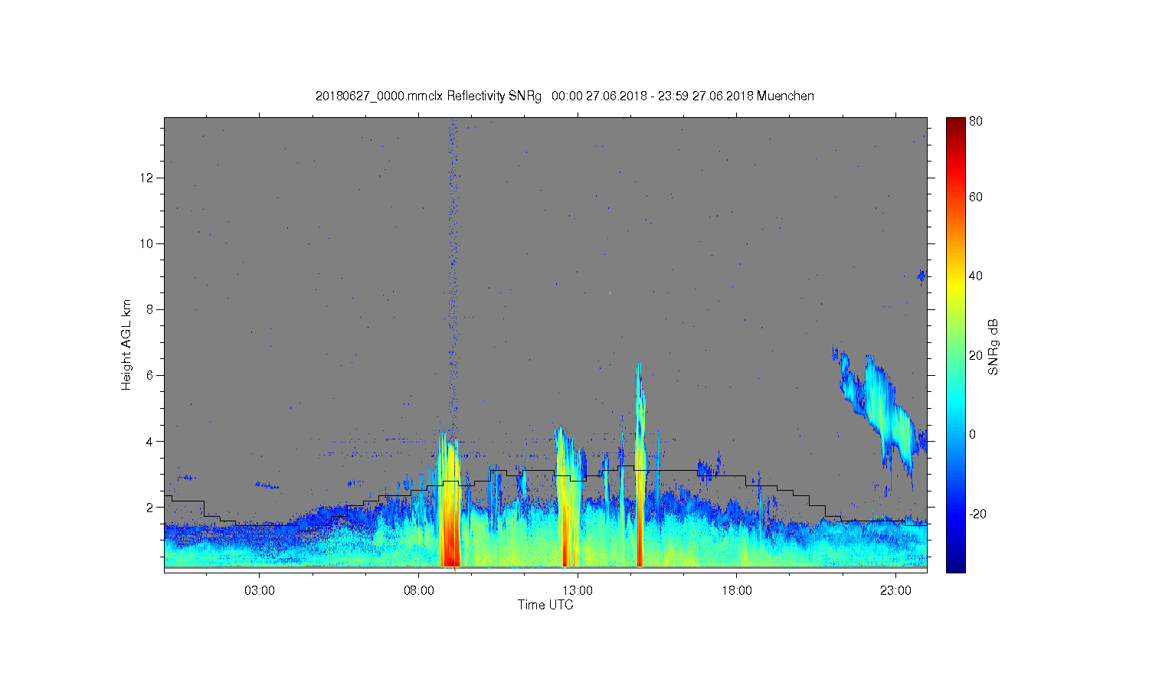The width and height of the screenshot is (1149, 689).
Task: Click the colorbar value 60
Action: (x=976, y=197)
